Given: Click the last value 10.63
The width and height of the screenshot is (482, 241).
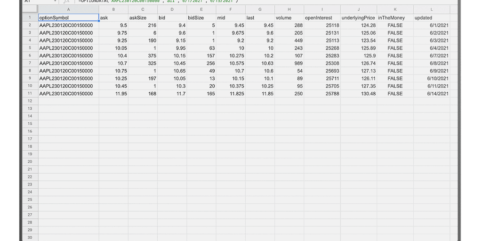Looking at the screenshot, I should [260, 64].
